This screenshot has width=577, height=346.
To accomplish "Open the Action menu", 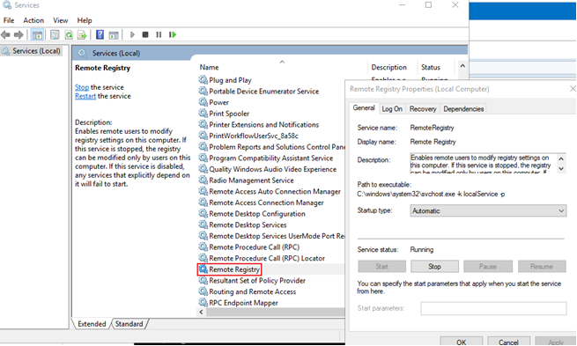I will pos(33,20).
